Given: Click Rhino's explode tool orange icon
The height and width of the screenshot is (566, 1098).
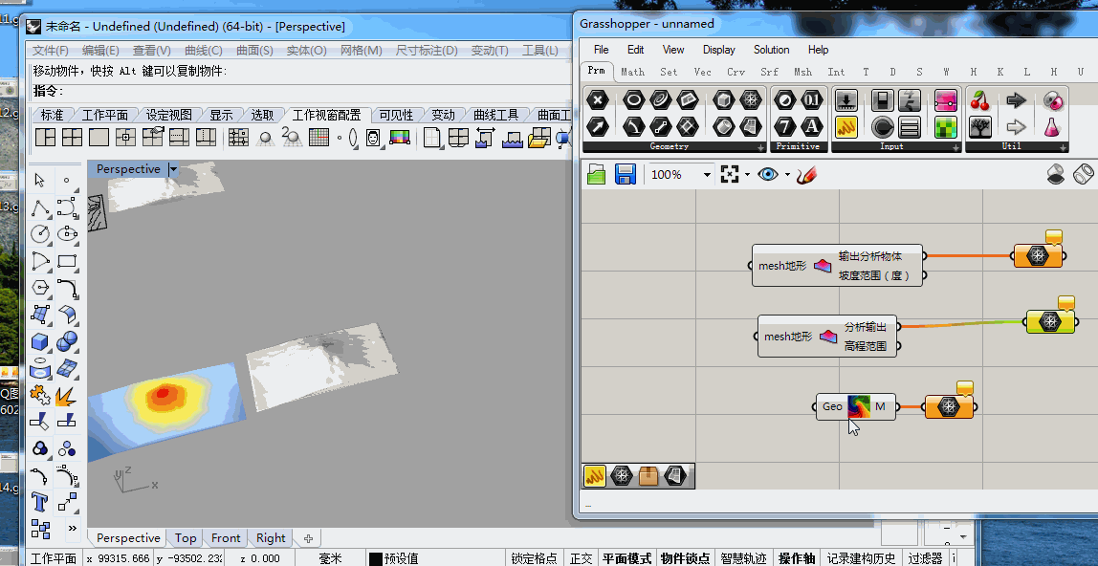Looking at the screenshot, I should pyautogui.click(x=67, y=395).
